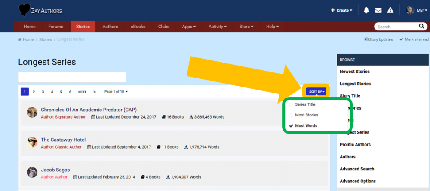
Task: Go to page 4 of results
Action: pyautogui.click(x=52, y=92)
